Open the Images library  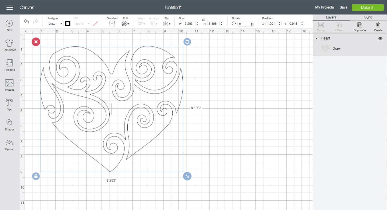(9, 85)
